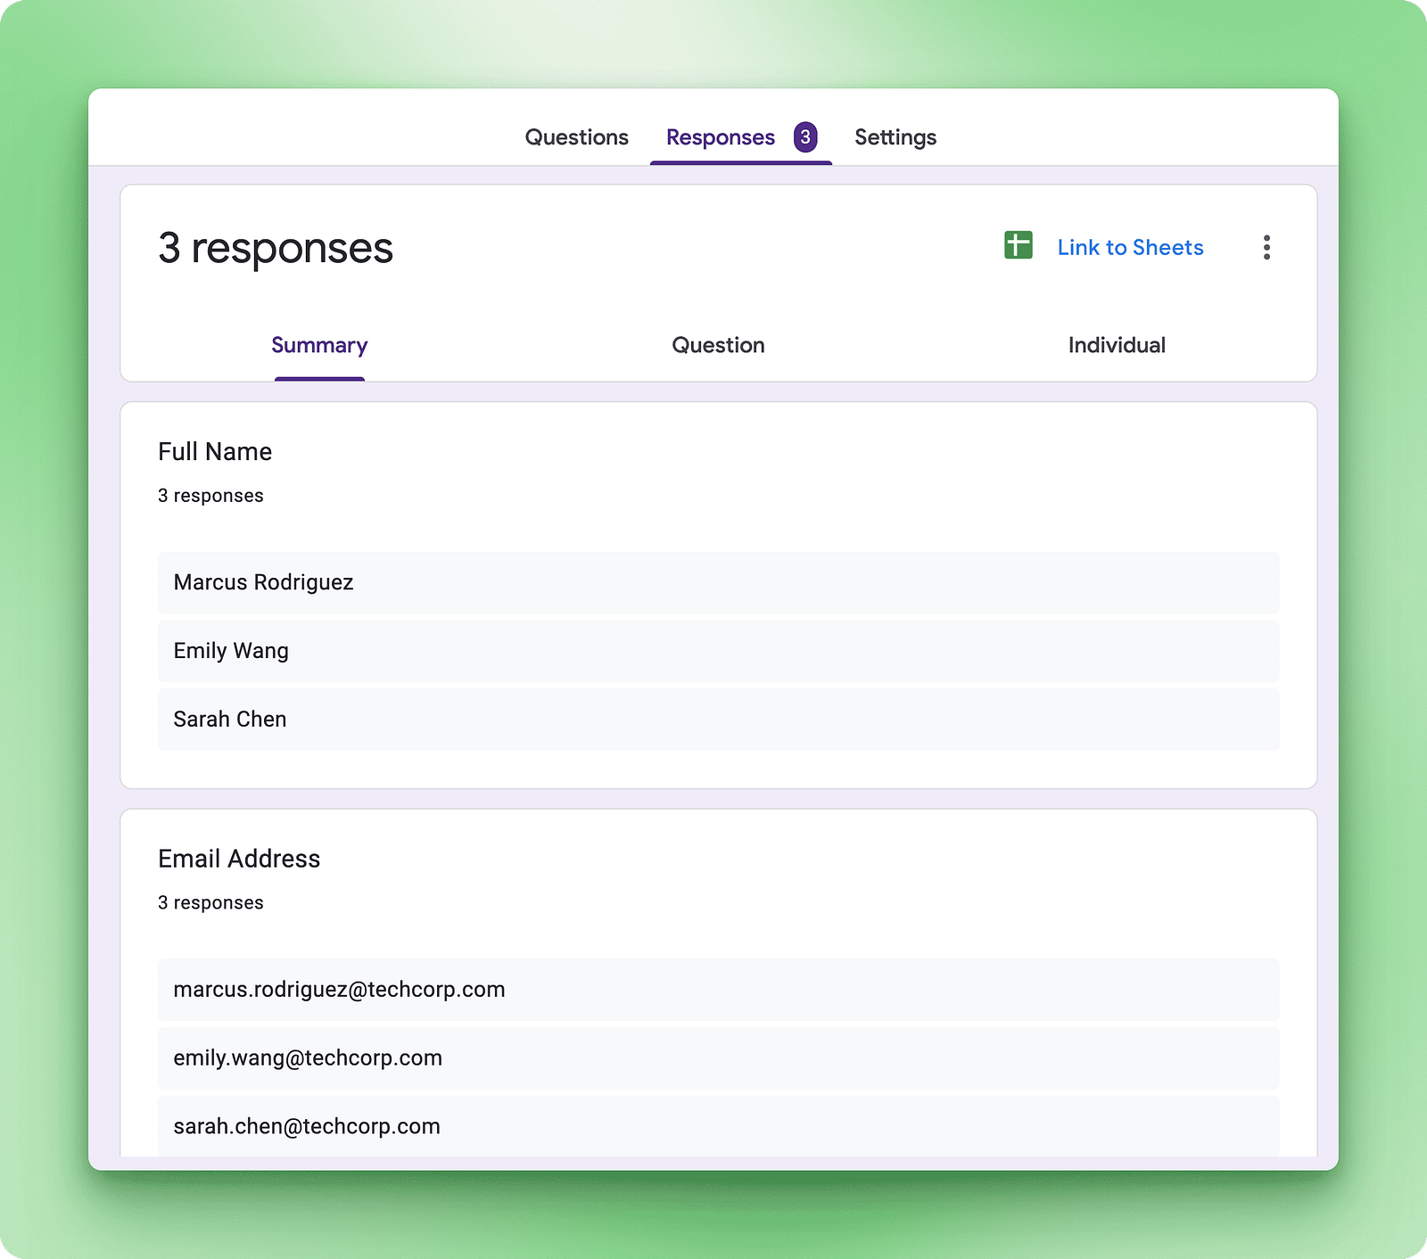This screenshot has width=1427, height=1259.
Task: Select the Responses tab
Action: point(720,137)
